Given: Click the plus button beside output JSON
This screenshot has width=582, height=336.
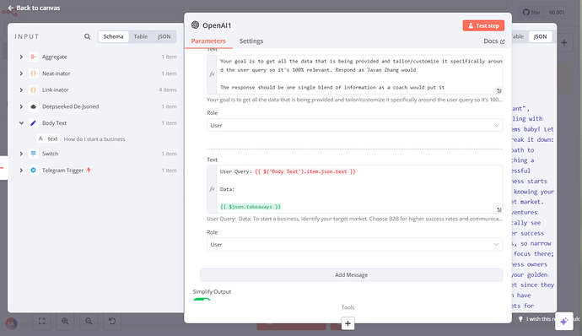Looking at the screenshot, I should coord(563,42).
